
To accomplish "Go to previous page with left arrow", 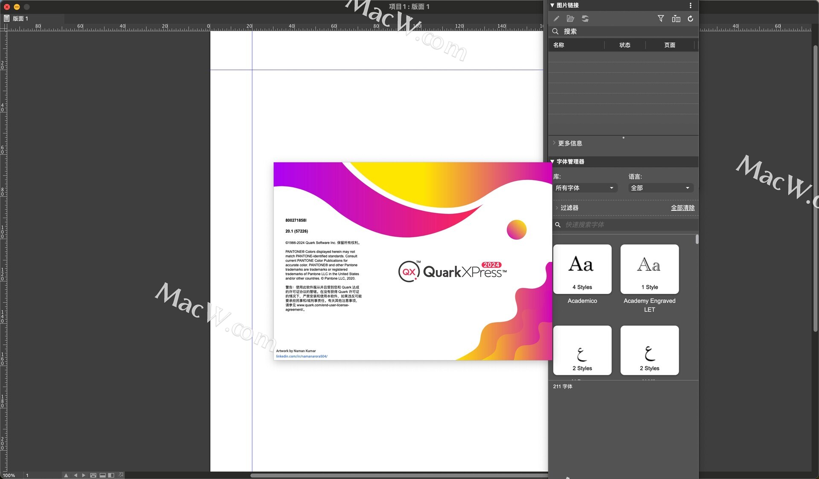I will [x=76, y=475].
